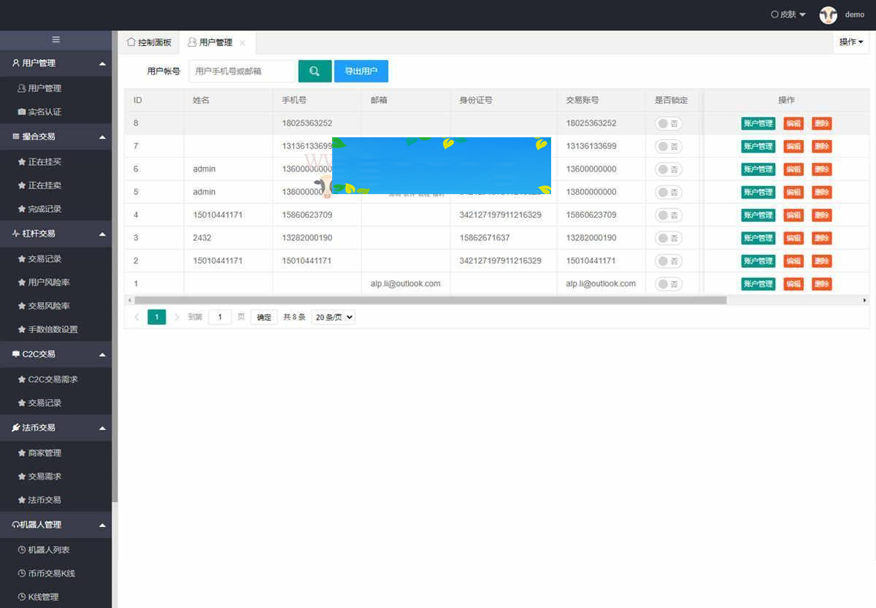Toggle the lock switch for user ID 4
Image resolution: width=876 pixels, height=608 pixels.
(x=668, y=215)
